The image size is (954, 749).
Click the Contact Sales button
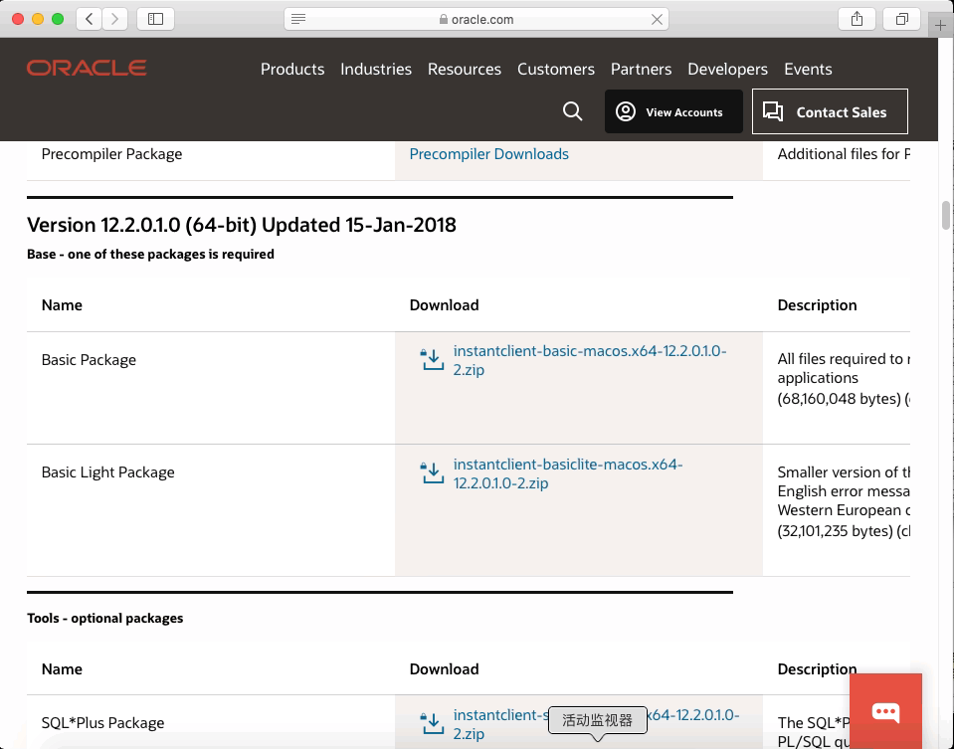830,111
